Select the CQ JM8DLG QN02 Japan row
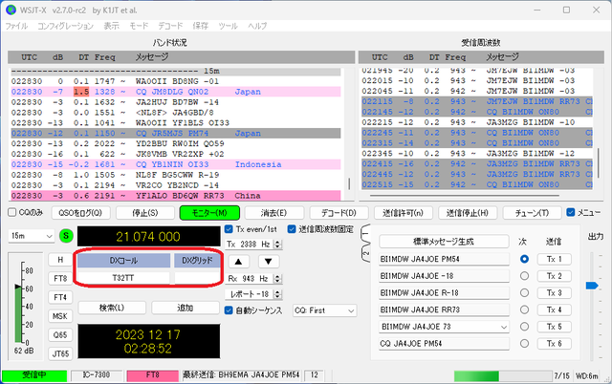Image resolution: width=612 pixels, height=384 pixels. pyautogui.click(x=176, y=92)
